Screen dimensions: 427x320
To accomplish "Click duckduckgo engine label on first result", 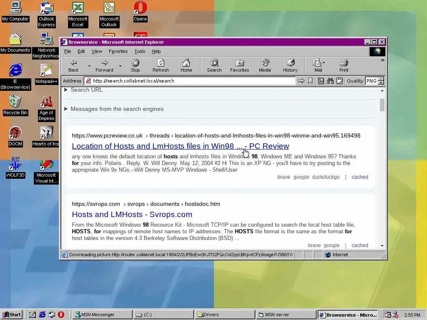I will click(x=326, y=177).
